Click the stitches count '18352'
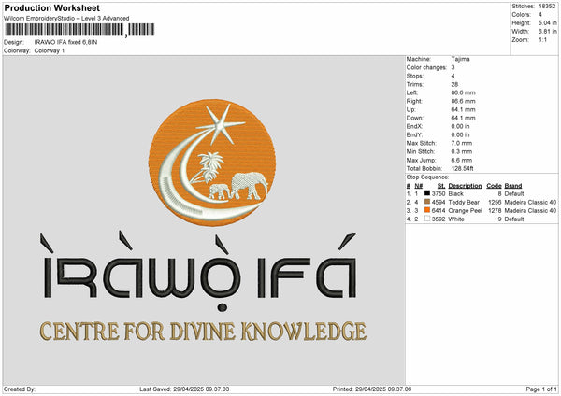 pyautogui.click(x=547, y=7)
